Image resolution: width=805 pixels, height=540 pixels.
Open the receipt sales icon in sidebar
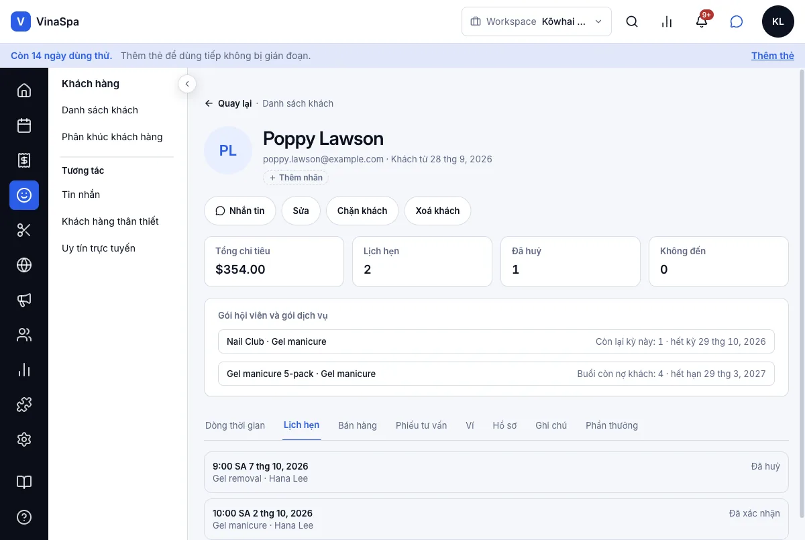pyautogui.click(x=24, y=160)
